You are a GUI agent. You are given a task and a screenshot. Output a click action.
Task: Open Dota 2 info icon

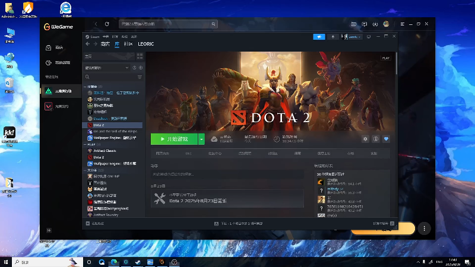[376, 139]
